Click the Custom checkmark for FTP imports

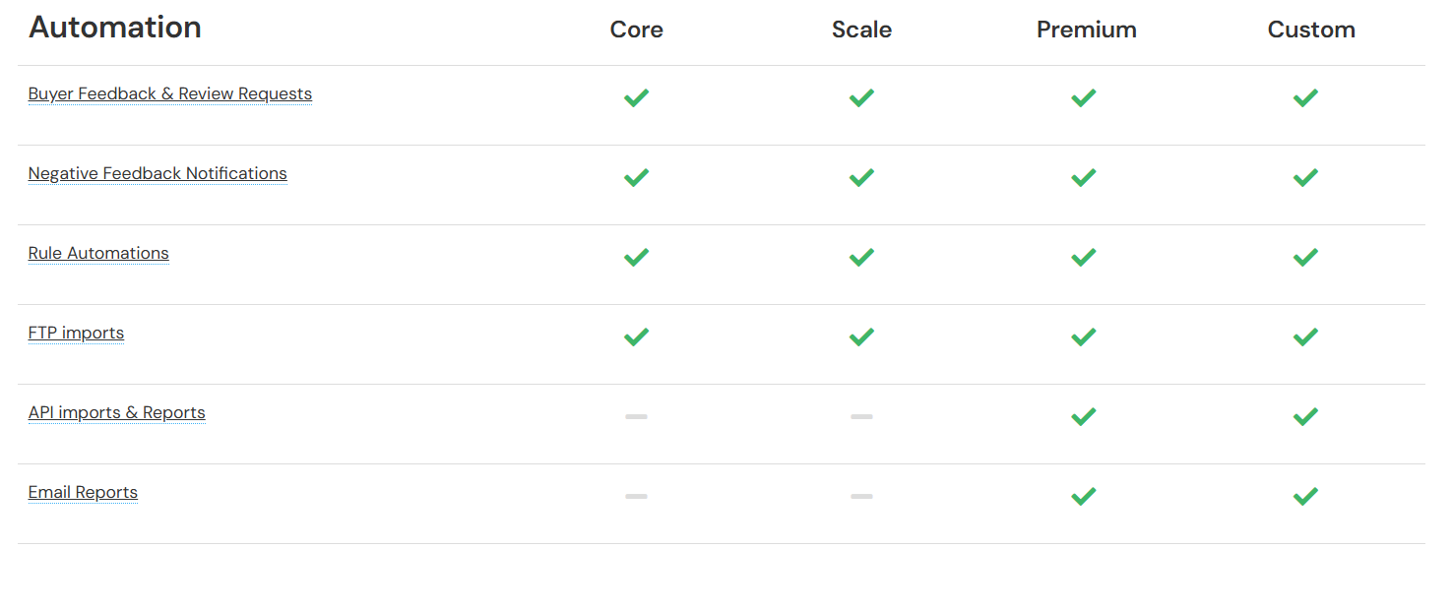pyautogui.click(x=1305, y=336)
